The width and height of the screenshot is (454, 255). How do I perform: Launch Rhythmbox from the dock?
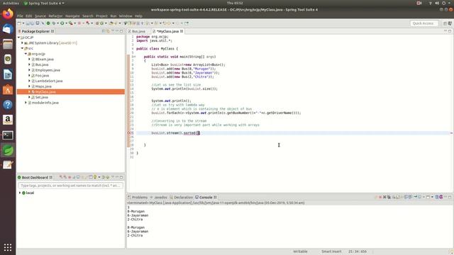[x=8, y=59]
